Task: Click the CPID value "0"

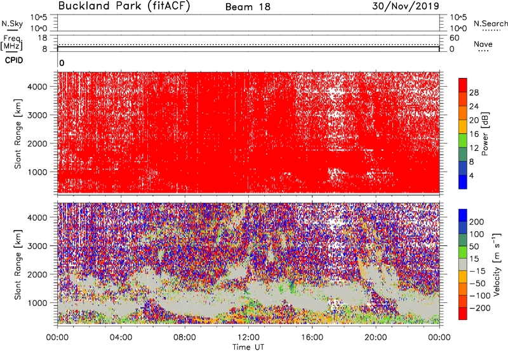Action: tap(62, 63)
